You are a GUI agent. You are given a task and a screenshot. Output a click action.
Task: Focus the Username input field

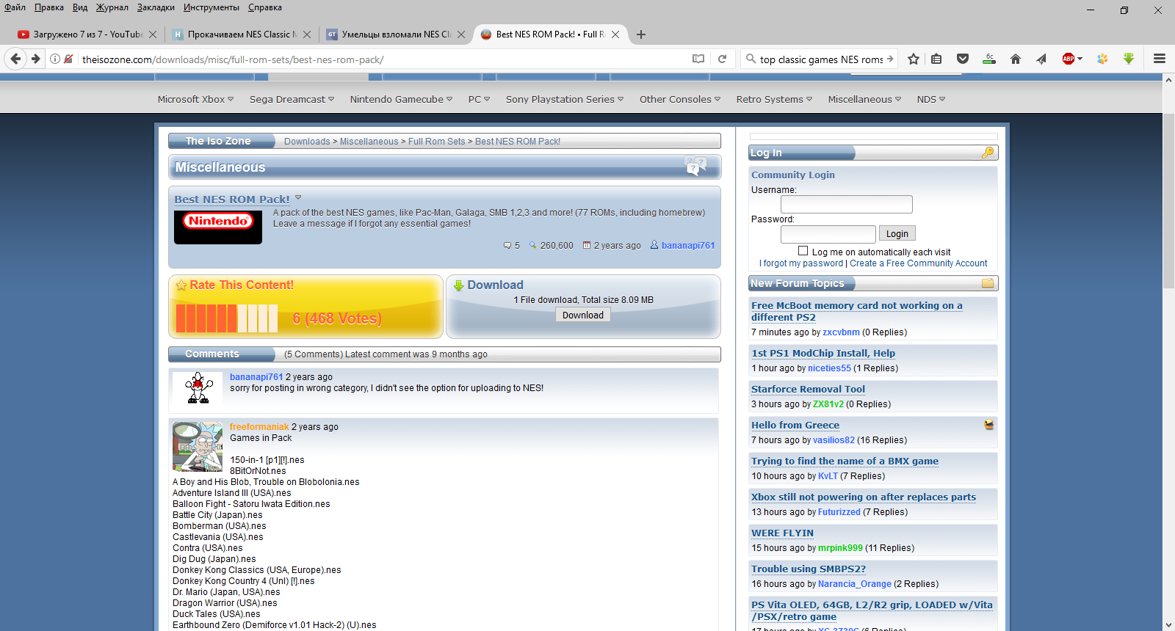[x=847, y=204]
